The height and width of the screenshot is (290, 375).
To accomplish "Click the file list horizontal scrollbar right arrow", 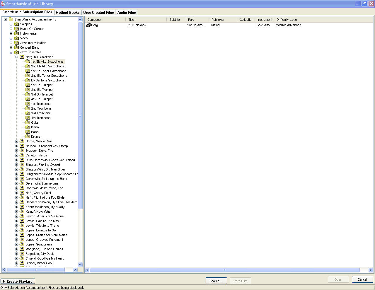I will [371, 270].
